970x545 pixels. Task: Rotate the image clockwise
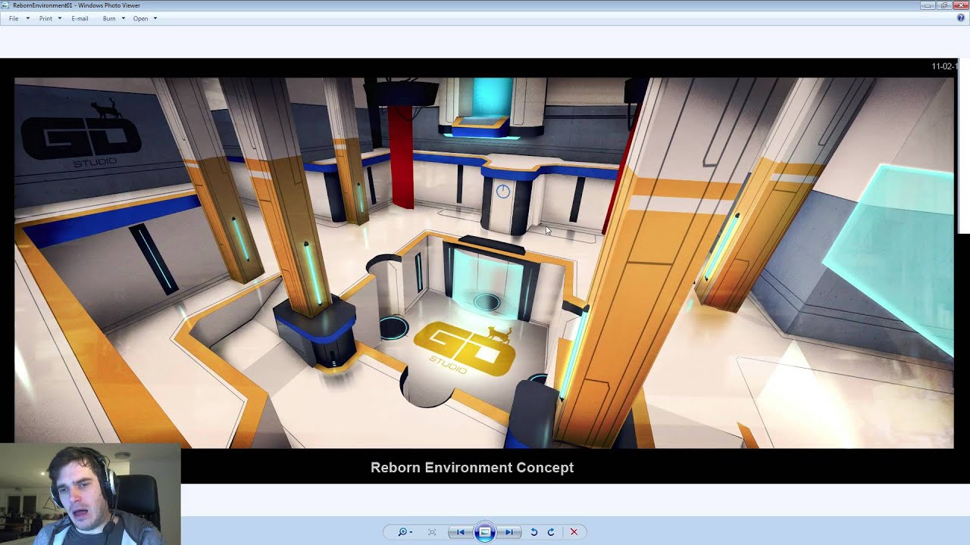coord(551,532)
